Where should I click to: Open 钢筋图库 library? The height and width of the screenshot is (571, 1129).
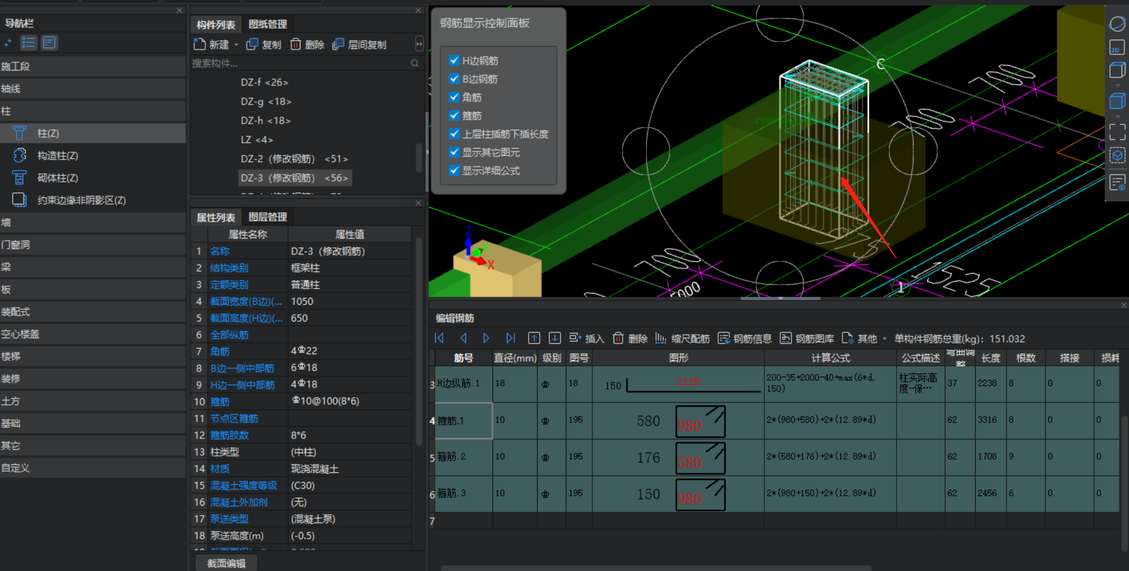click(x=807, y=338)
